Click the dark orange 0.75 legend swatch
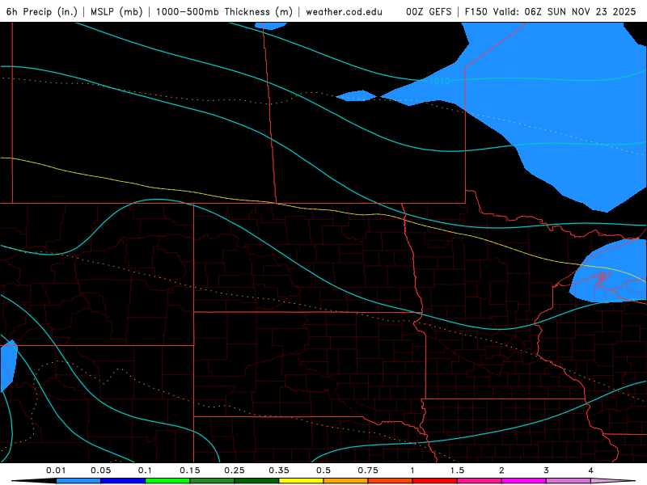 (x=390, y=481)
